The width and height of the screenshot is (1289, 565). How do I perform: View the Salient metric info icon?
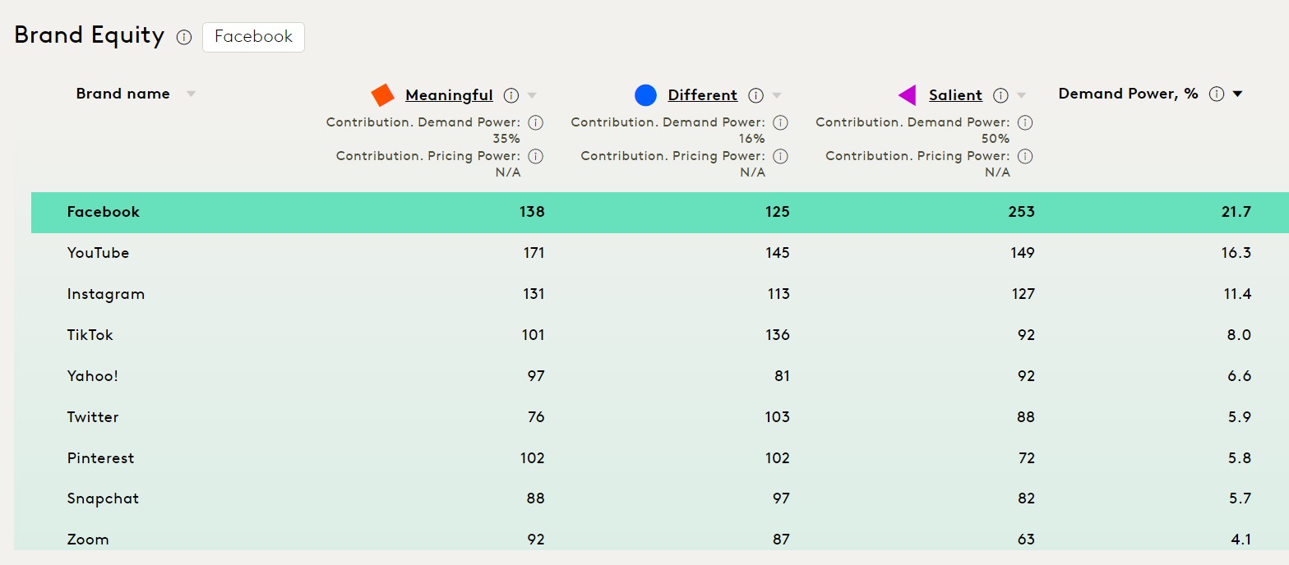pos(1000,94)
